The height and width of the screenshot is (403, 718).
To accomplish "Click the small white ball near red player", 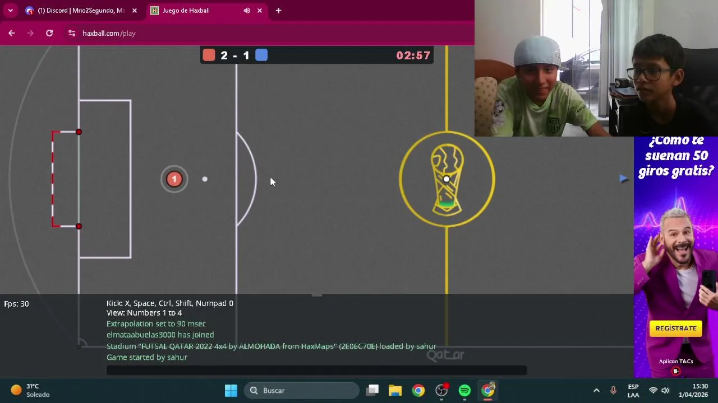I will (x=205, y=179).
